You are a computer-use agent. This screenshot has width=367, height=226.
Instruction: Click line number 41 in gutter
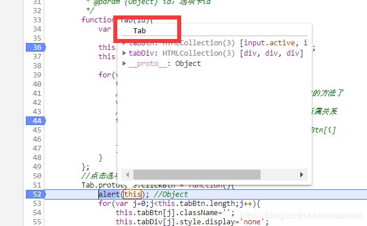click(x=37, y=93)
